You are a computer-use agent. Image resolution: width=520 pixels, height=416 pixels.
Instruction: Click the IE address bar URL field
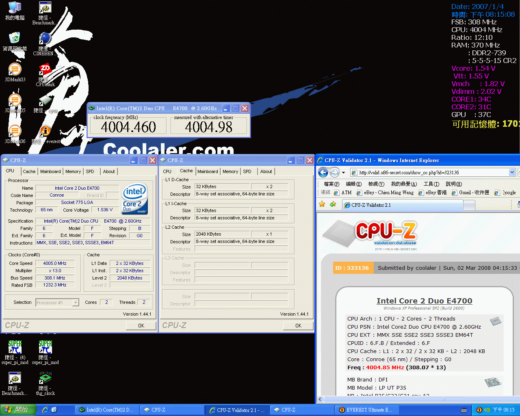point(432,173)
